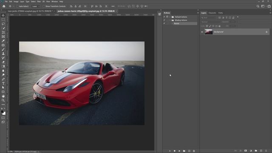
Task: Toggle the Resize action checkmark
Action: [x=164, y=23]
